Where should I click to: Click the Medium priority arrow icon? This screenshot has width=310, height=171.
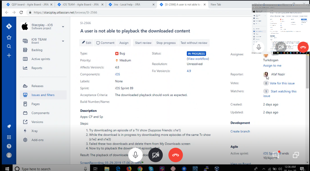117,60
